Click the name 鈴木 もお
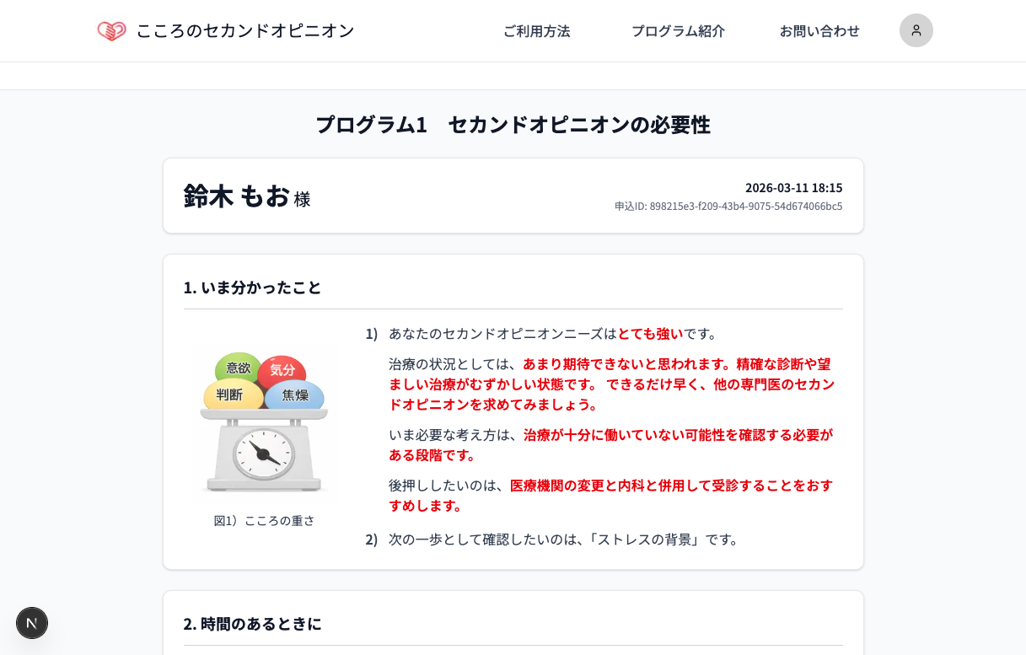This screenshot has height=655, width=1026. 237,196
